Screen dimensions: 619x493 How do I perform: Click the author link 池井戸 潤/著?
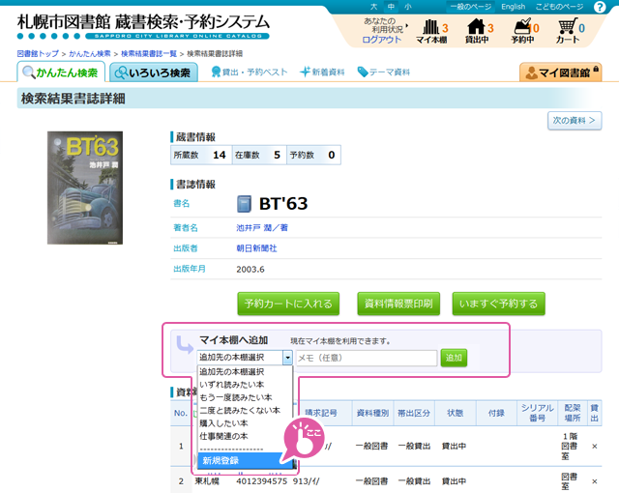pyautogui.click(x=262, y=228)
